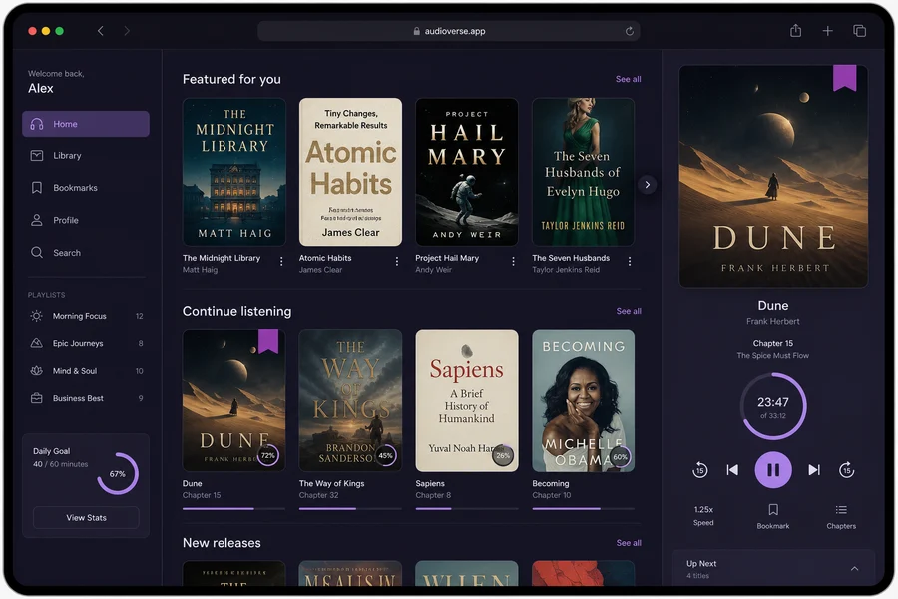Viewport: 898px width, 599px height.
Task: Click the circular 23:47 progress ring
Action: 773,406
